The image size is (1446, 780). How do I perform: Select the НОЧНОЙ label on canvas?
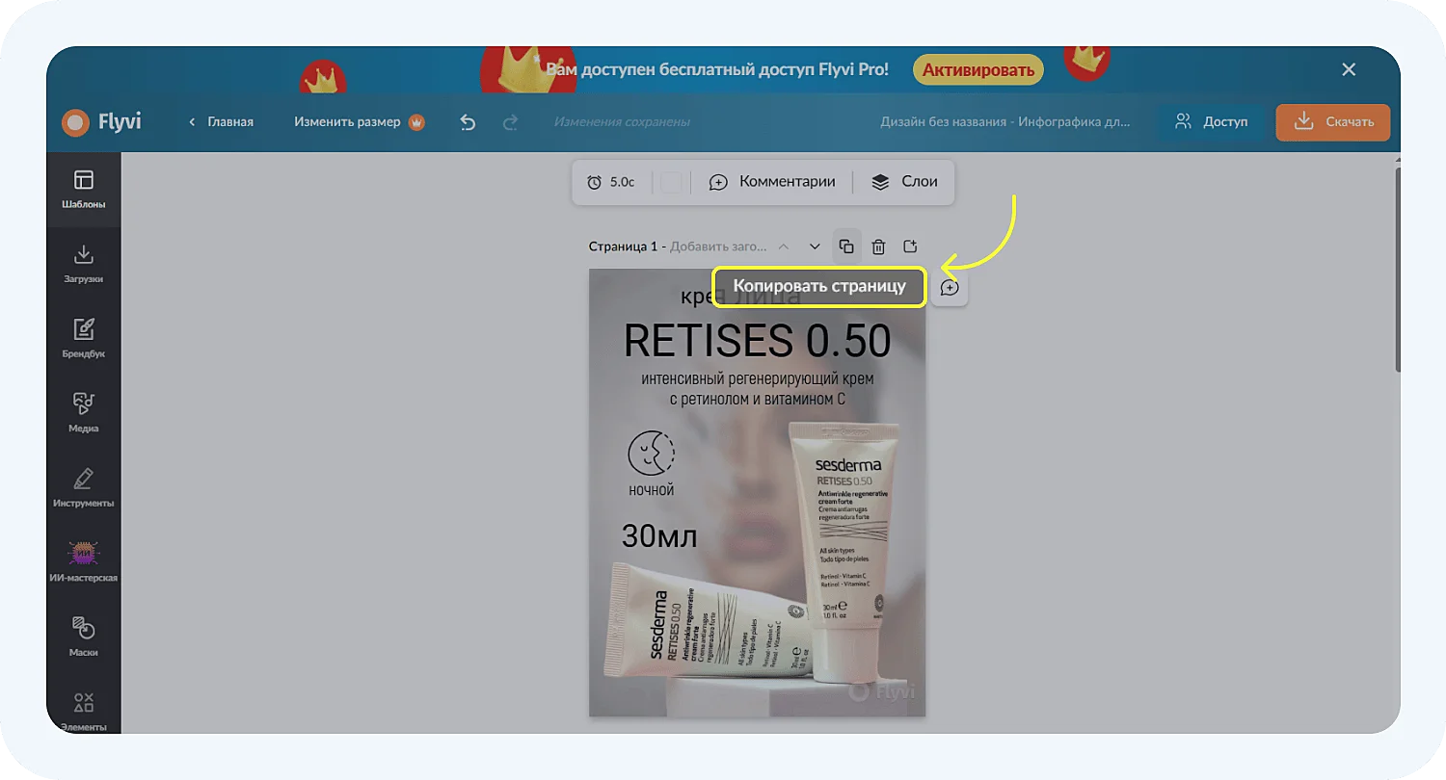[x=651, y=490]
